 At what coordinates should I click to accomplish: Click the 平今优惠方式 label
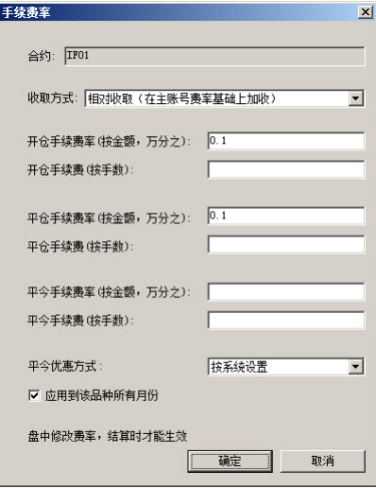pyautogui.click(x=65, y=366)
